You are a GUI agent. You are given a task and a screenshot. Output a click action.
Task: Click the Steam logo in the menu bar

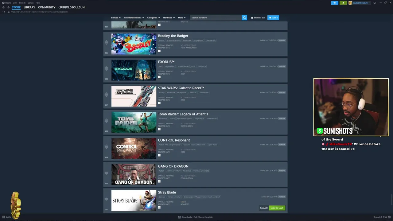tap(3, 3)
